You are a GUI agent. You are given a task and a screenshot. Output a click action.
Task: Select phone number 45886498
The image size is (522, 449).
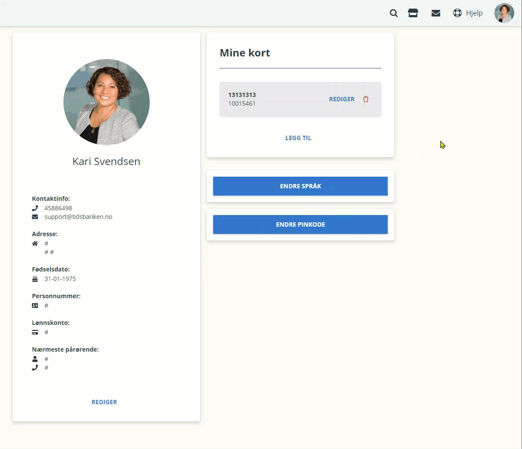coord(58,208)
